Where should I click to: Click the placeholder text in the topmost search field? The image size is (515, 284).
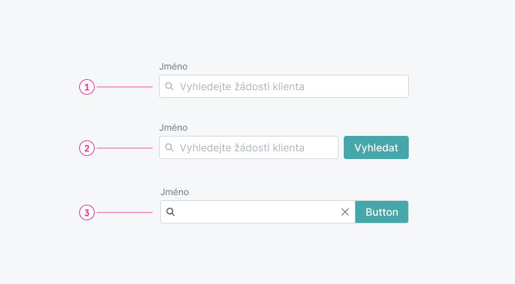click(x=241, y=86)
